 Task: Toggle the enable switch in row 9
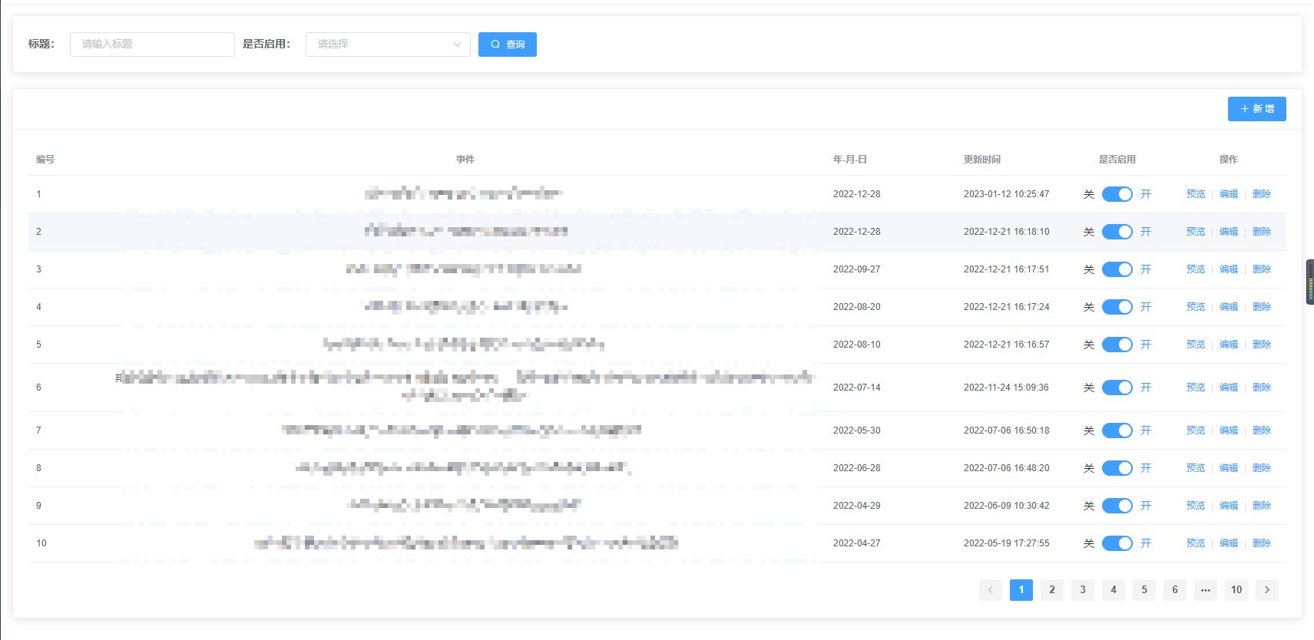[1117, 506]
